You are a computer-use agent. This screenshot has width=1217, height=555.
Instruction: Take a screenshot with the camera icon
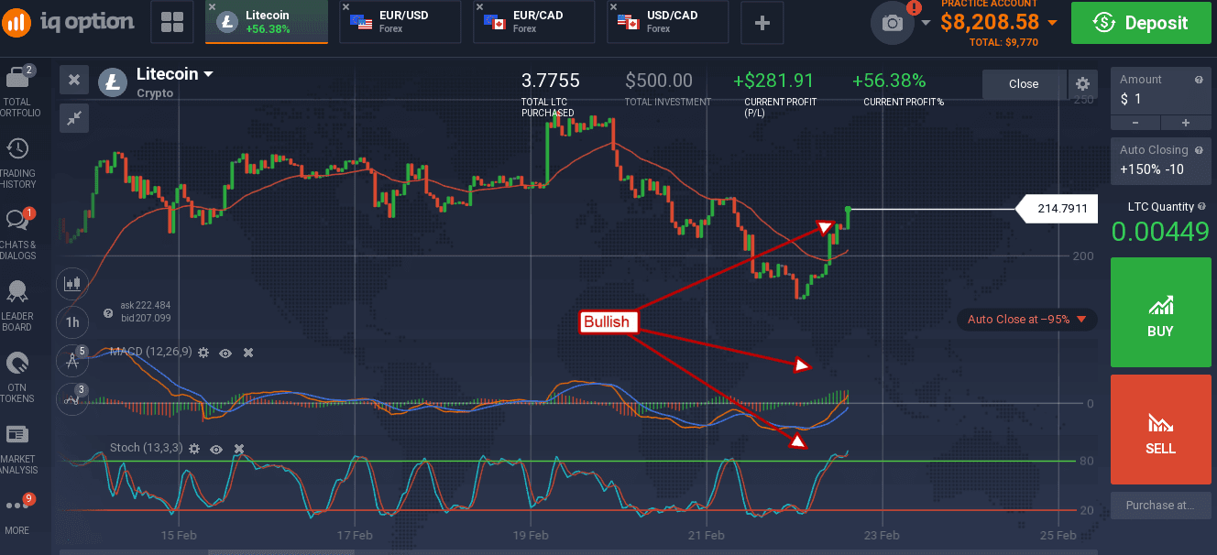(892, 23)
